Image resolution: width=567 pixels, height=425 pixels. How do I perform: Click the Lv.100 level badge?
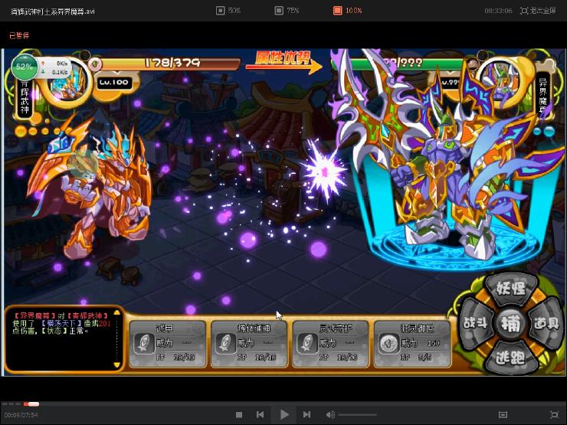pyautogui.click(x=114, y=83)
